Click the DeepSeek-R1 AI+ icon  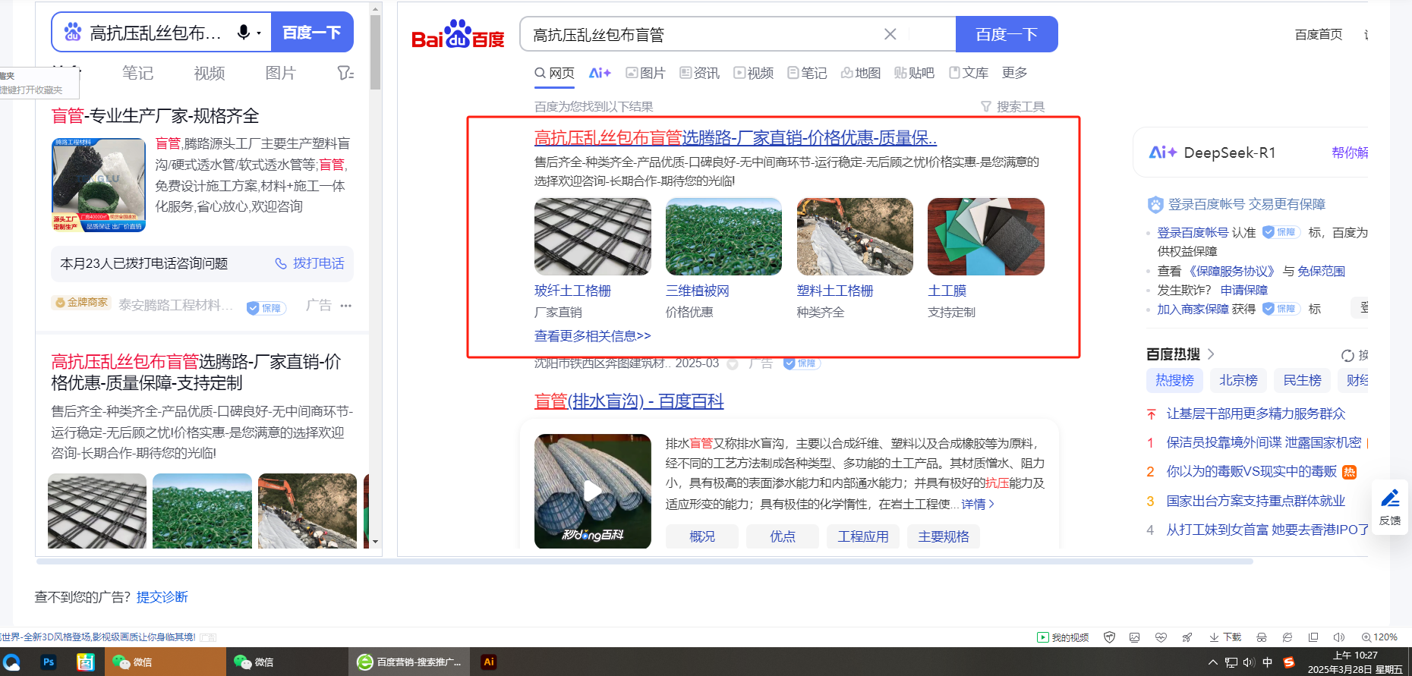[x=1162, y=152]
